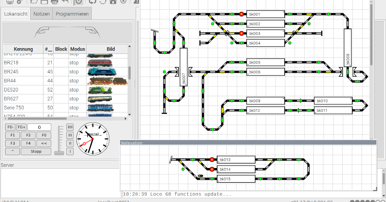Open the settings gear icon
386x202 pixels.
tap(19, 2)
